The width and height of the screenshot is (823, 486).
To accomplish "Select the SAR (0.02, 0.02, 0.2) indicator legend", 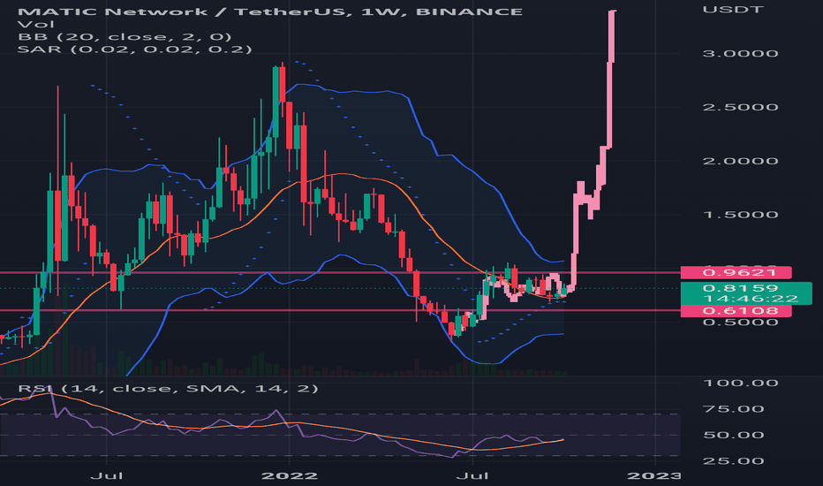I will click(134, 49).
